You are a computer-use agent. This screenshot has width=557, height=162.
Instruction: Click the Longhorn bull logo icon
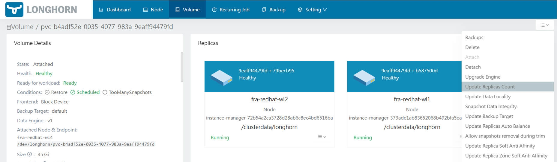[14, 10]
